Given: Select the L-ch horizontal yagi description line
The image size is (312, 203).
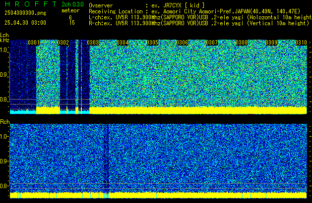Looking at the screenshot, I should (x=200, y=17).
